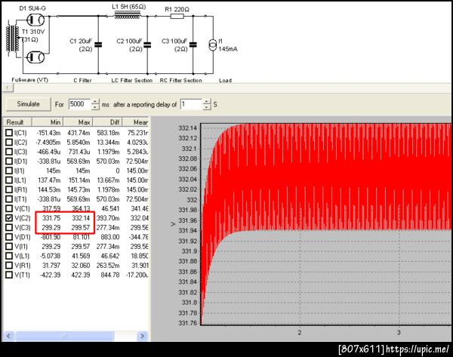453x357 pixels.
Task: Sort by the Mean column header
Action: [x=135, y=122]
